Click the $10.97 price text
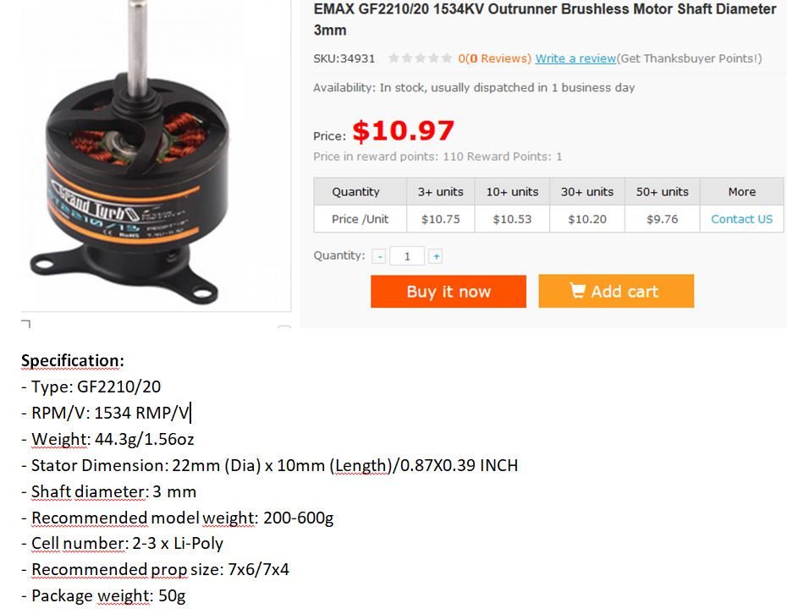The height and width of the screenshot is (614, 787). click(x=404, y=131)
